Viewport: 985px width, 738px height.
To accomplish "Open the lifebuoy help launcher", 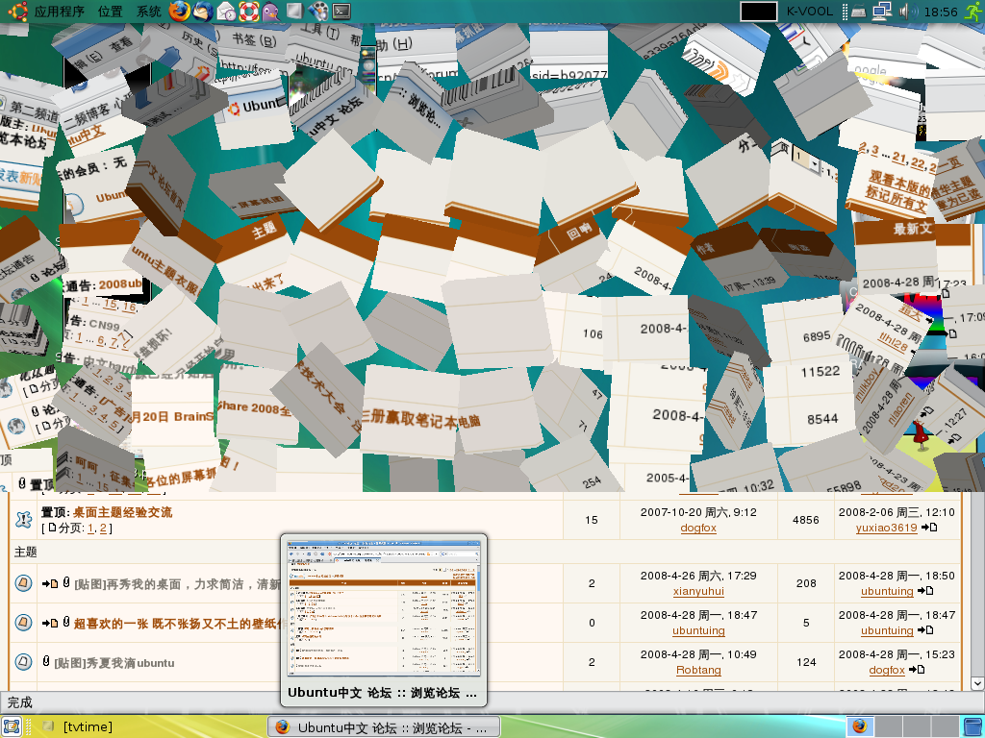I will click(249, 12).
